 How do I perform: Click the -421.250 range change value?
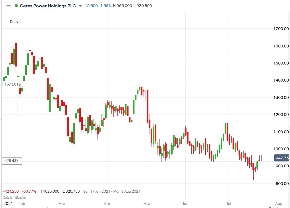coord(11,191)
